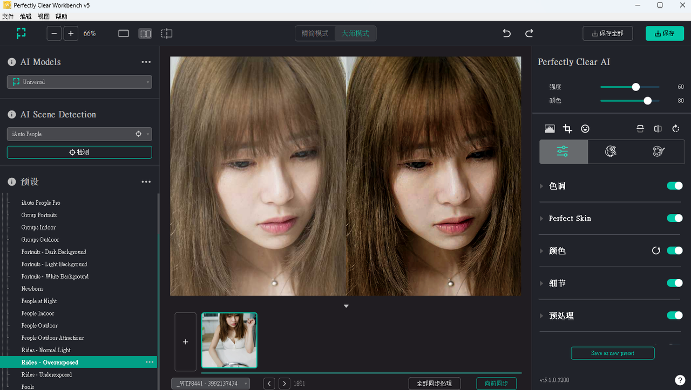Open the face smiley tool icon
Image resolution: width=691 pixels, height=390 pixels.
(x=585, y=129)
